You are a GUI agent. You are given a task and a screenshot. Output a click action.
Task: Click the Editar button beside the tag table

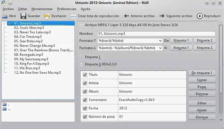[202, 103]
